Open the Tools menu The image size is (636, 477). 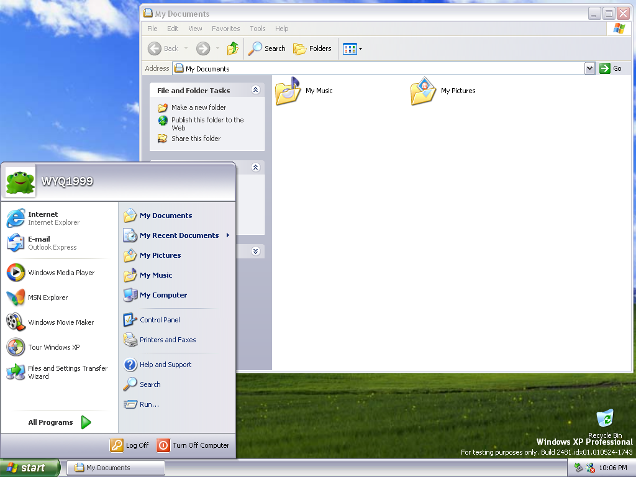pyautogui.click(x=257, y=29)
